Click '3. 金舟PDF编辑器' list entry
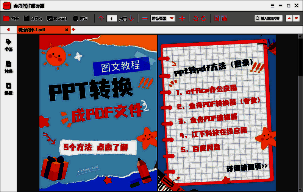This screenshot has height=192, width=303. tap(208, 118)
